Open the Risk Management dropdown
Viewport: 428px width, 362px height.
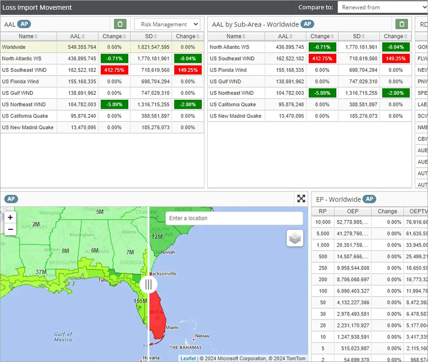[x=167, y=24]
